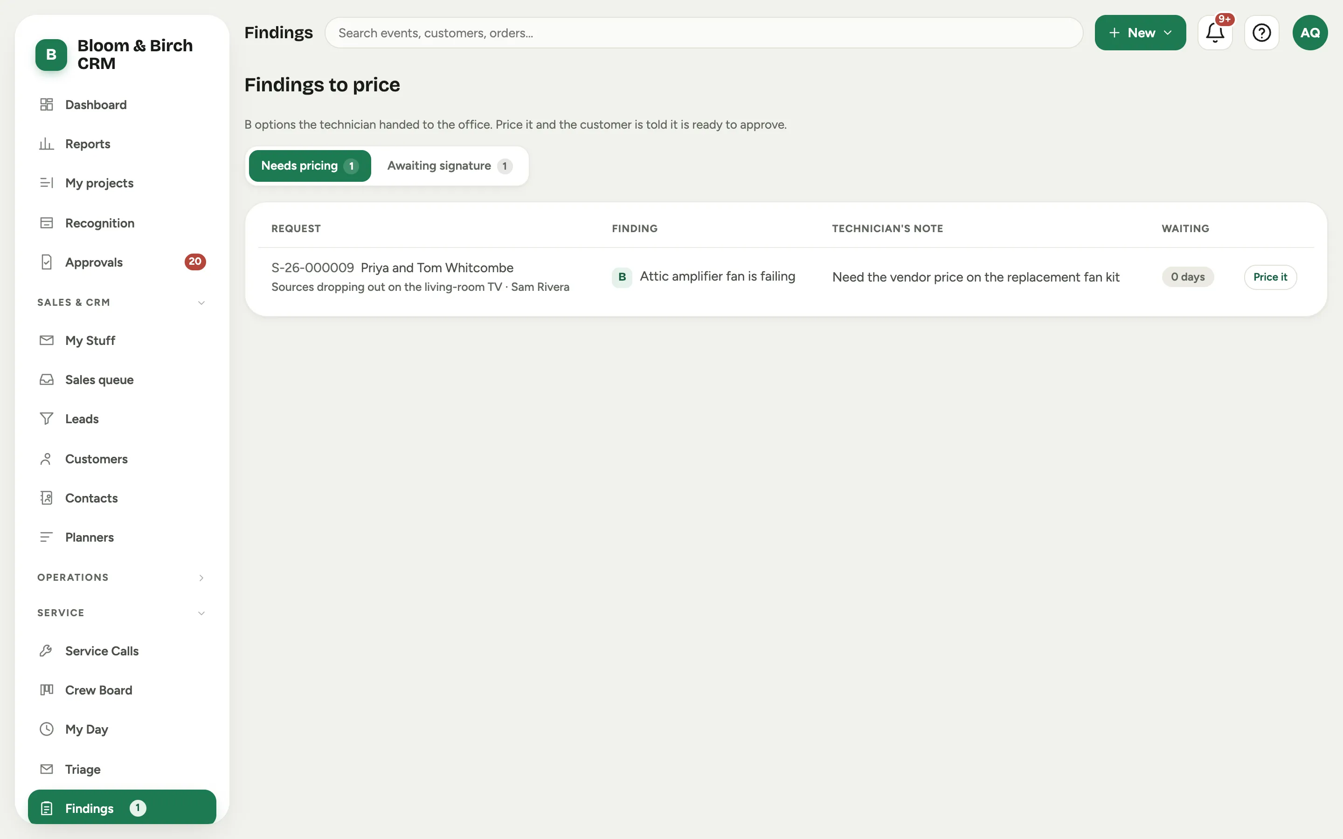Open the help question mark icon
Image resolution: width=1343 pixels, height=839 pixels.
[x=1261, y=33]
